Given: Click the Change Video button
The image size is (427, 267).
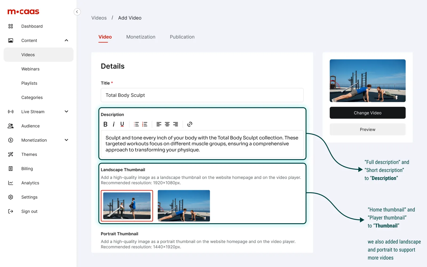Looking at the screenshot, I should tap(367, 113).
